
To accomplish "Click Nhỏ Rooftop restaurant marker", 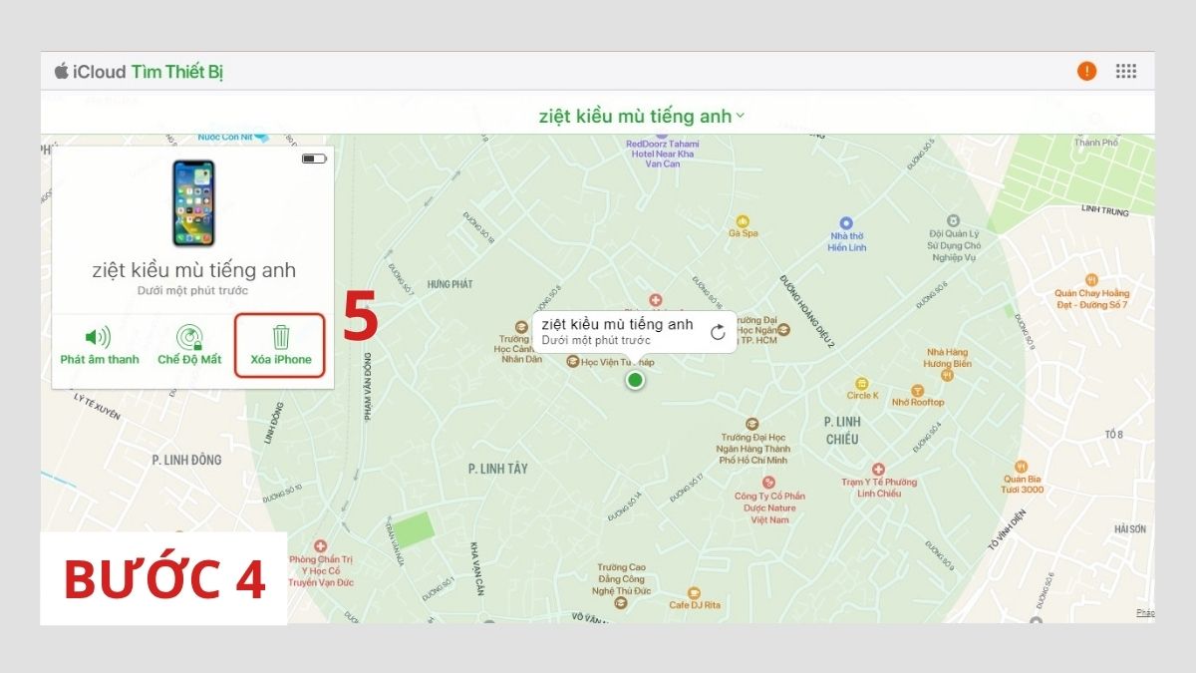I will pos(917,391).
